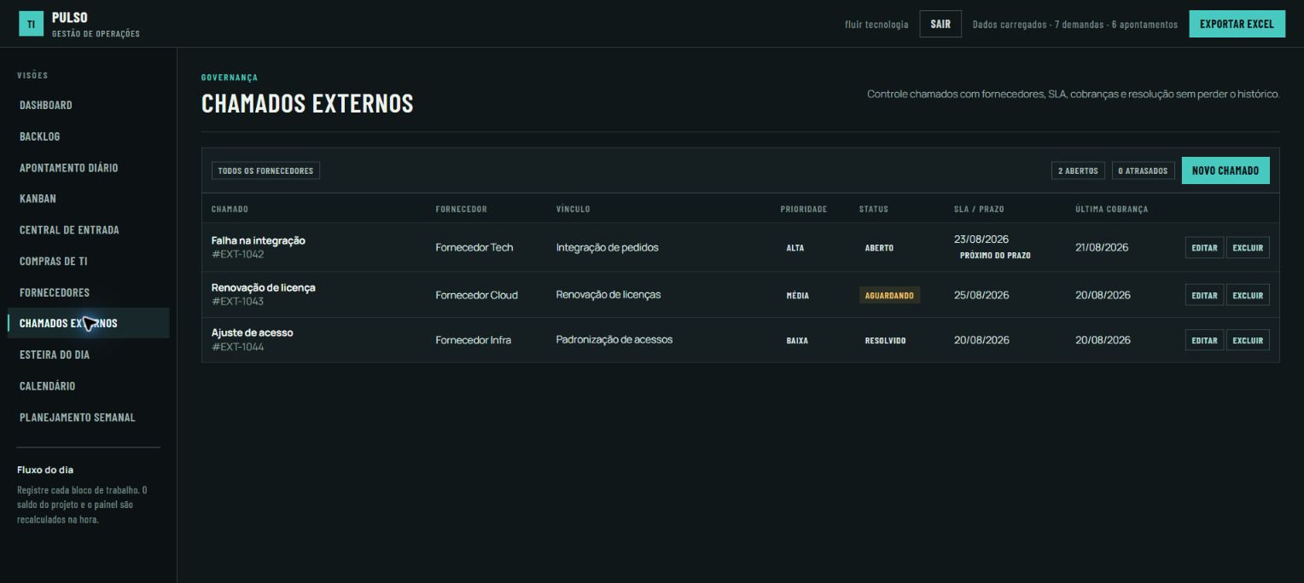
Task: Click the Próximo do Prazo tag
Action: [x=995, y=255]
